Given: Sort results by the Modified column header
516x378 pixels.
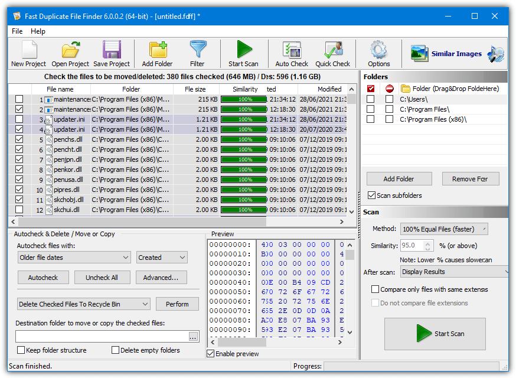Looking at the screenshot, I should 329,89.
